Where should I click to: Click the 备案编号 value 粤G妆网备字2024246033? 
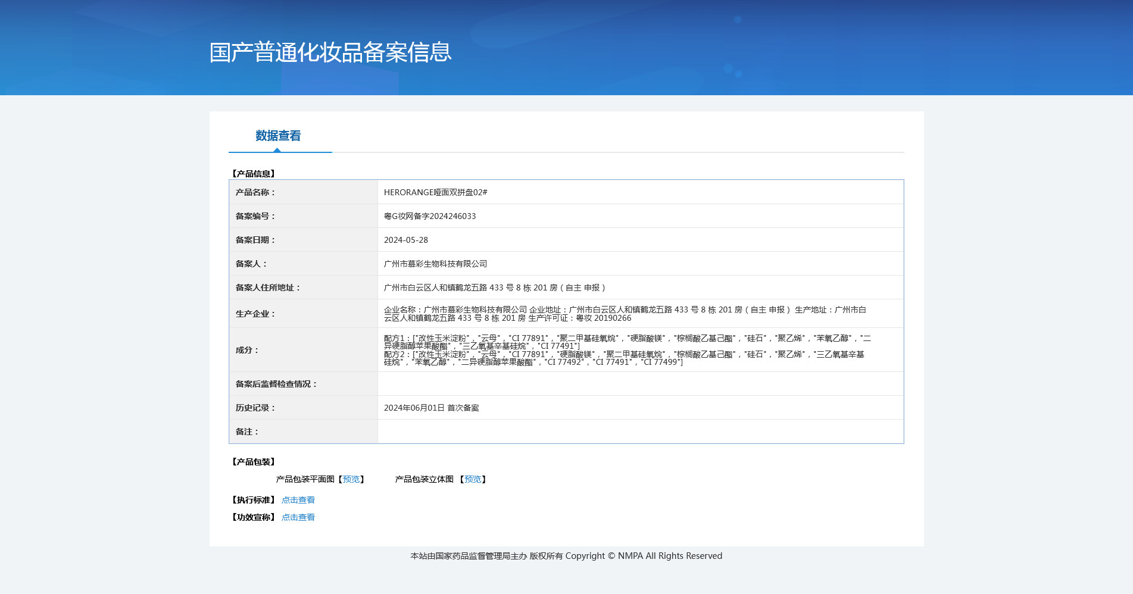[x=430, y=216]
